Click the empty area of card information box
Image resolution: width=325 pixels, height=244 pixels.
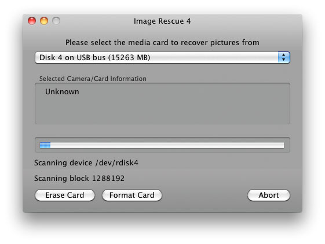(162, 110)
